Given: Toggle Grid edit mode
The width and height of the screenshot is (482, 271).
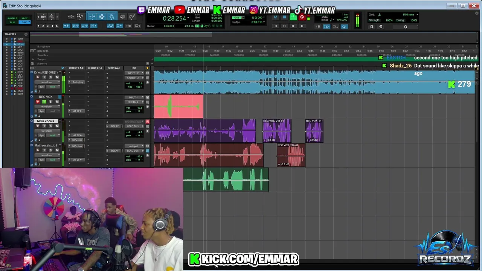Looking at the screenshot, I should (x=24, y=22).
